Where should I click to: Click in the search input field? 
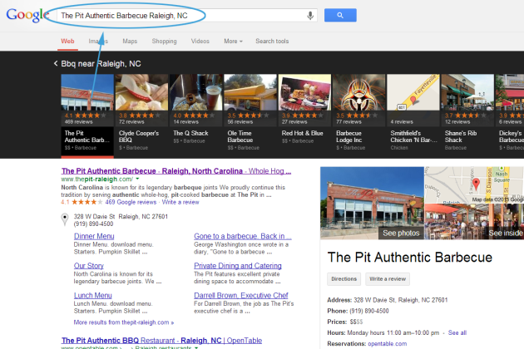(187, 15)
